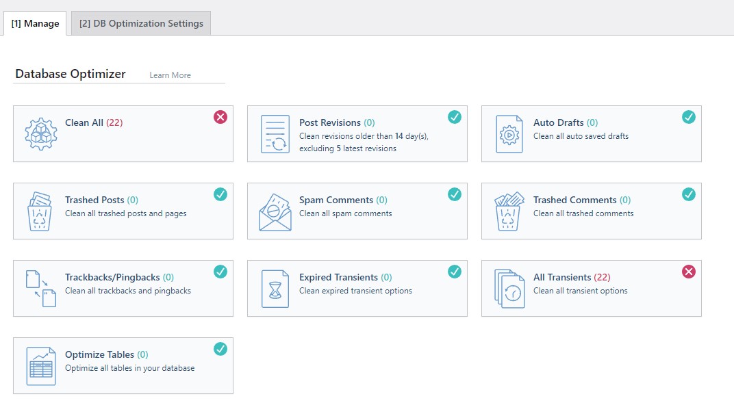Click the Spam Comments (0) title
The height and width of the screenshot is (405, 734).
343,200
